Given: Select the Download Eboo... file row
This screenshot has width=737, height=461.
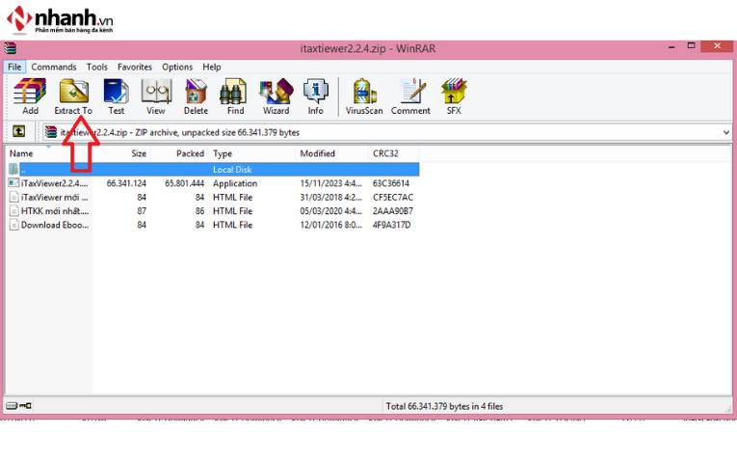Looking at the screenshot, I should (x=213, y=225).
